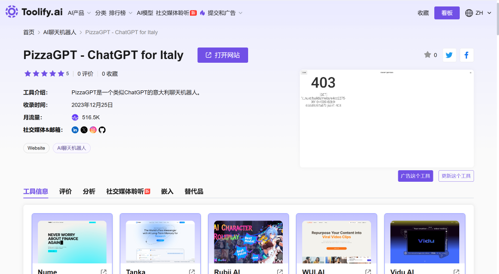Image resolution: width=499 pixels, height=274 pixels.
Task: Click the PizzaGPT - ChatGPT for Italy heading
Action: [x=103, y=55]
